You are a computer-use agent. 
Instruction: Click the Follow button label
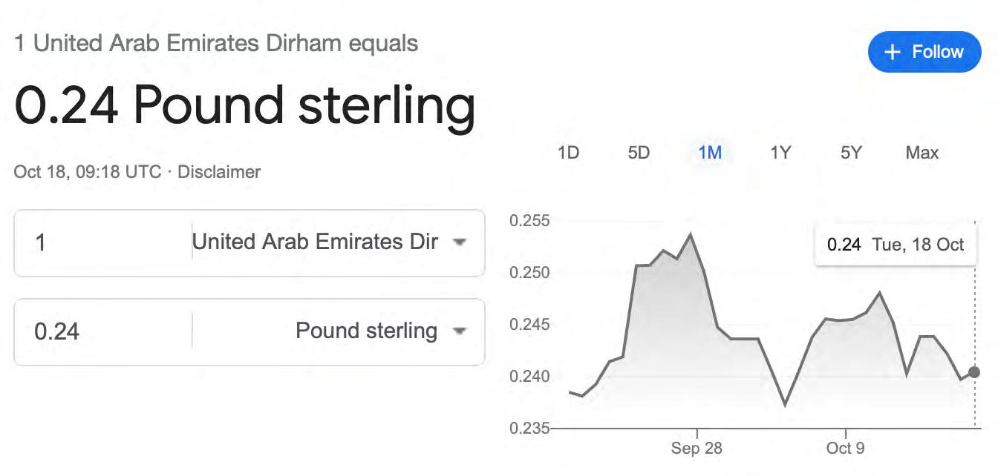[937, 52]
